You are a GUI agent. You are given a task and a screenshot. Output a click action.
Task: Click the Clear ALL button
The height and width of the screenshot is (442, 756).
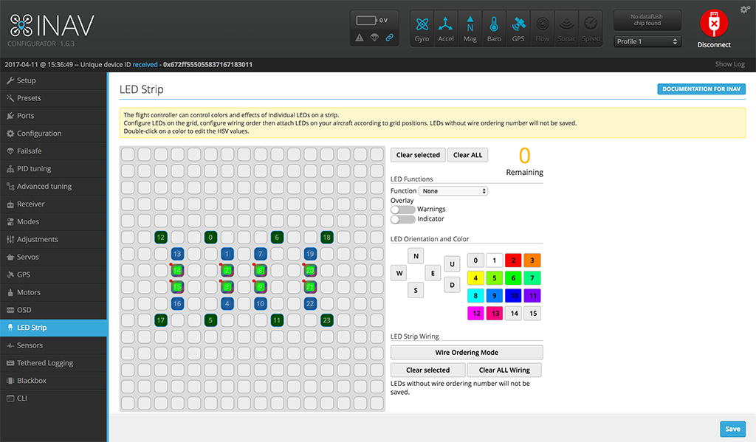tap(467, 155)
